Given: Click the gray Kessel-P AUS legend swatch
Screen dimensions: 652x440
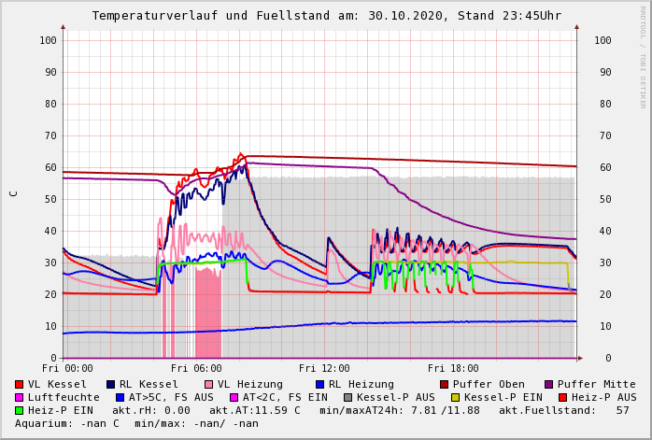Looking at the screenshot, I should tap(347, 397).
